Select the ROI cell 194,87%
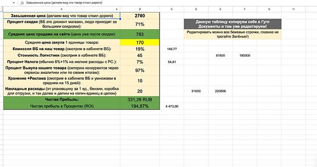Image resolution: width=317 pixels, height=167 pixels. coord(139,106)
